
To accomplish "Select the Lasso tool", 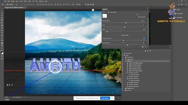I will 2,15.
